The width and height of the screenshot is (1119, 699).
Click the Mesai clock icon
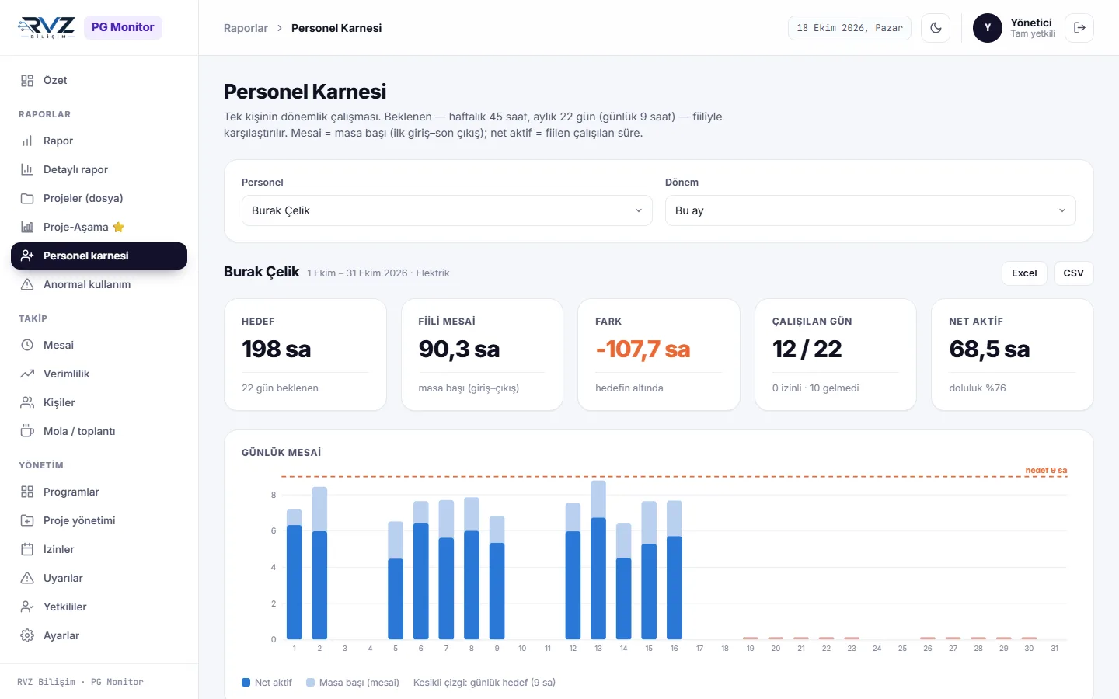(x=27, y=346)
